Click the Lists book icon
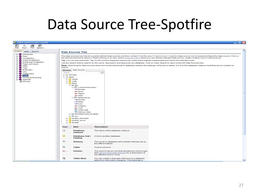The image size is (259, 194). (x=20, y=72)
